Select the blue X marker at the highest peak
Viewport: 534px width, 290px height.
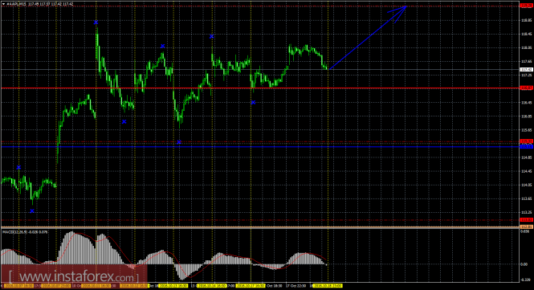point(96,22)
